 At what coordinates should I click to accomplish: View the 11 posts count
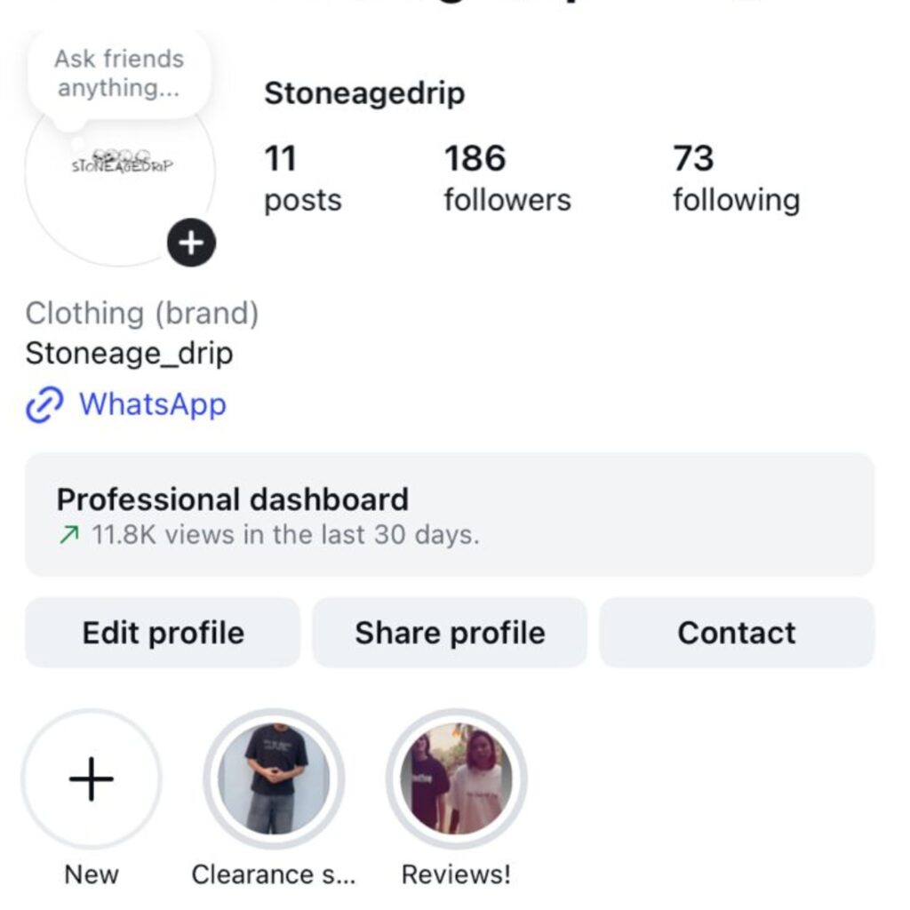pyautogui.click(x=302, y=179)
